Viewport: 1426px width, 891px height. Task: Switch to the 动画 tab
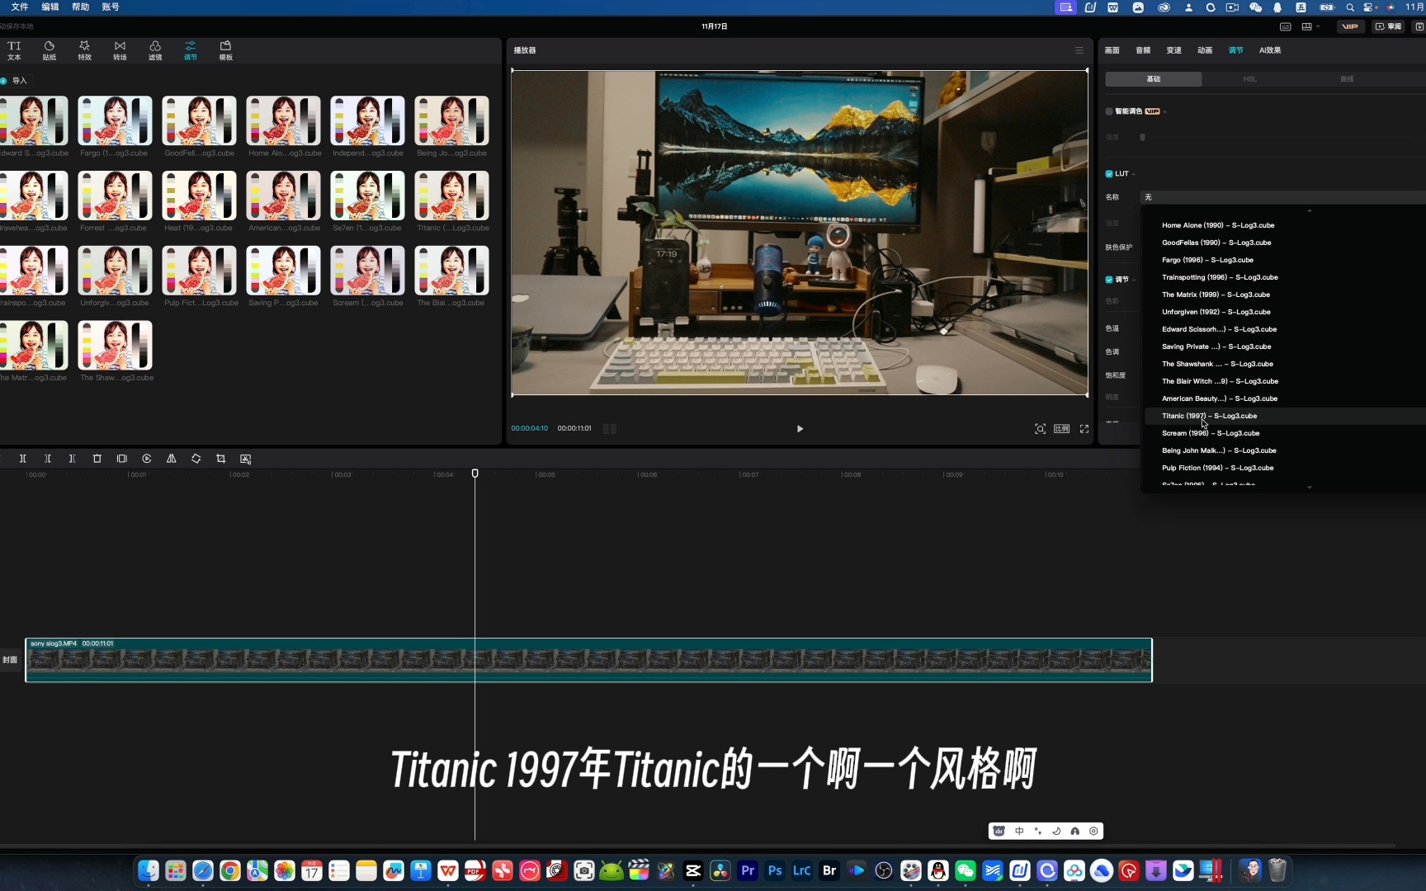click(1205, 50)
